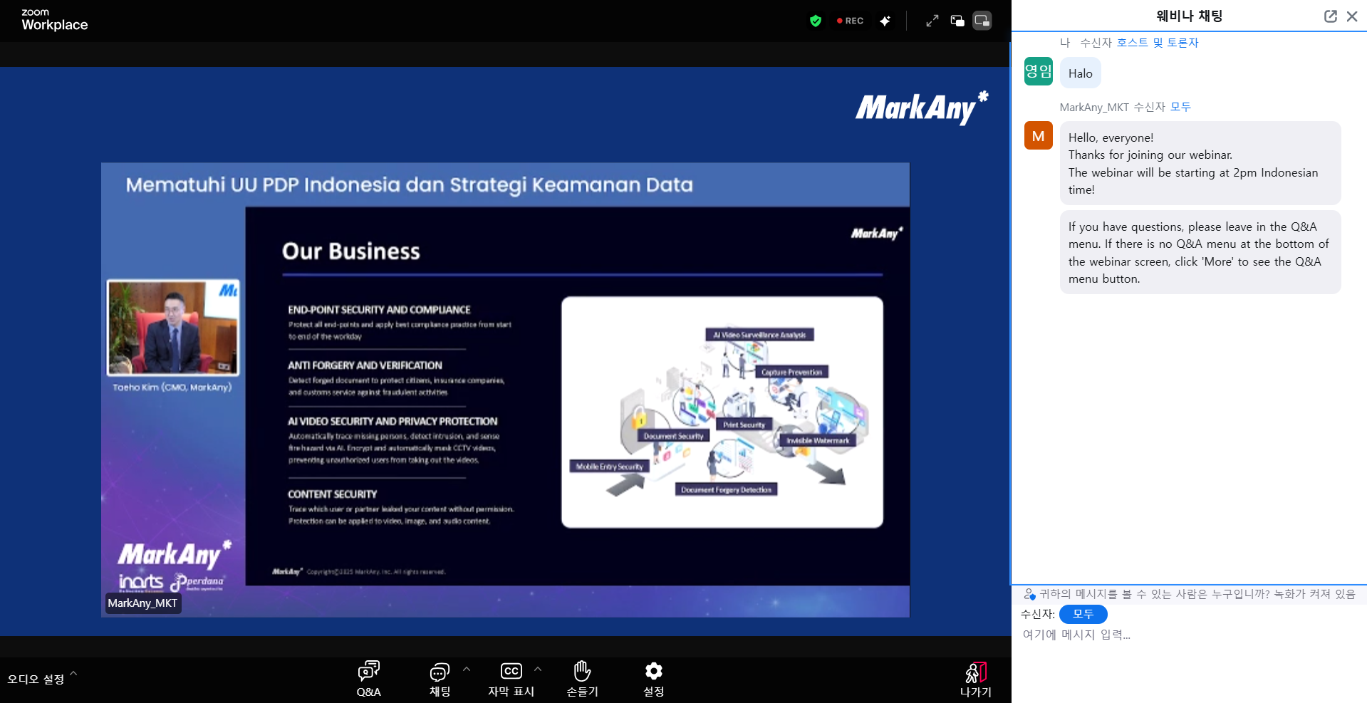Click the 오디오 설정 label

tap(36, 679)
